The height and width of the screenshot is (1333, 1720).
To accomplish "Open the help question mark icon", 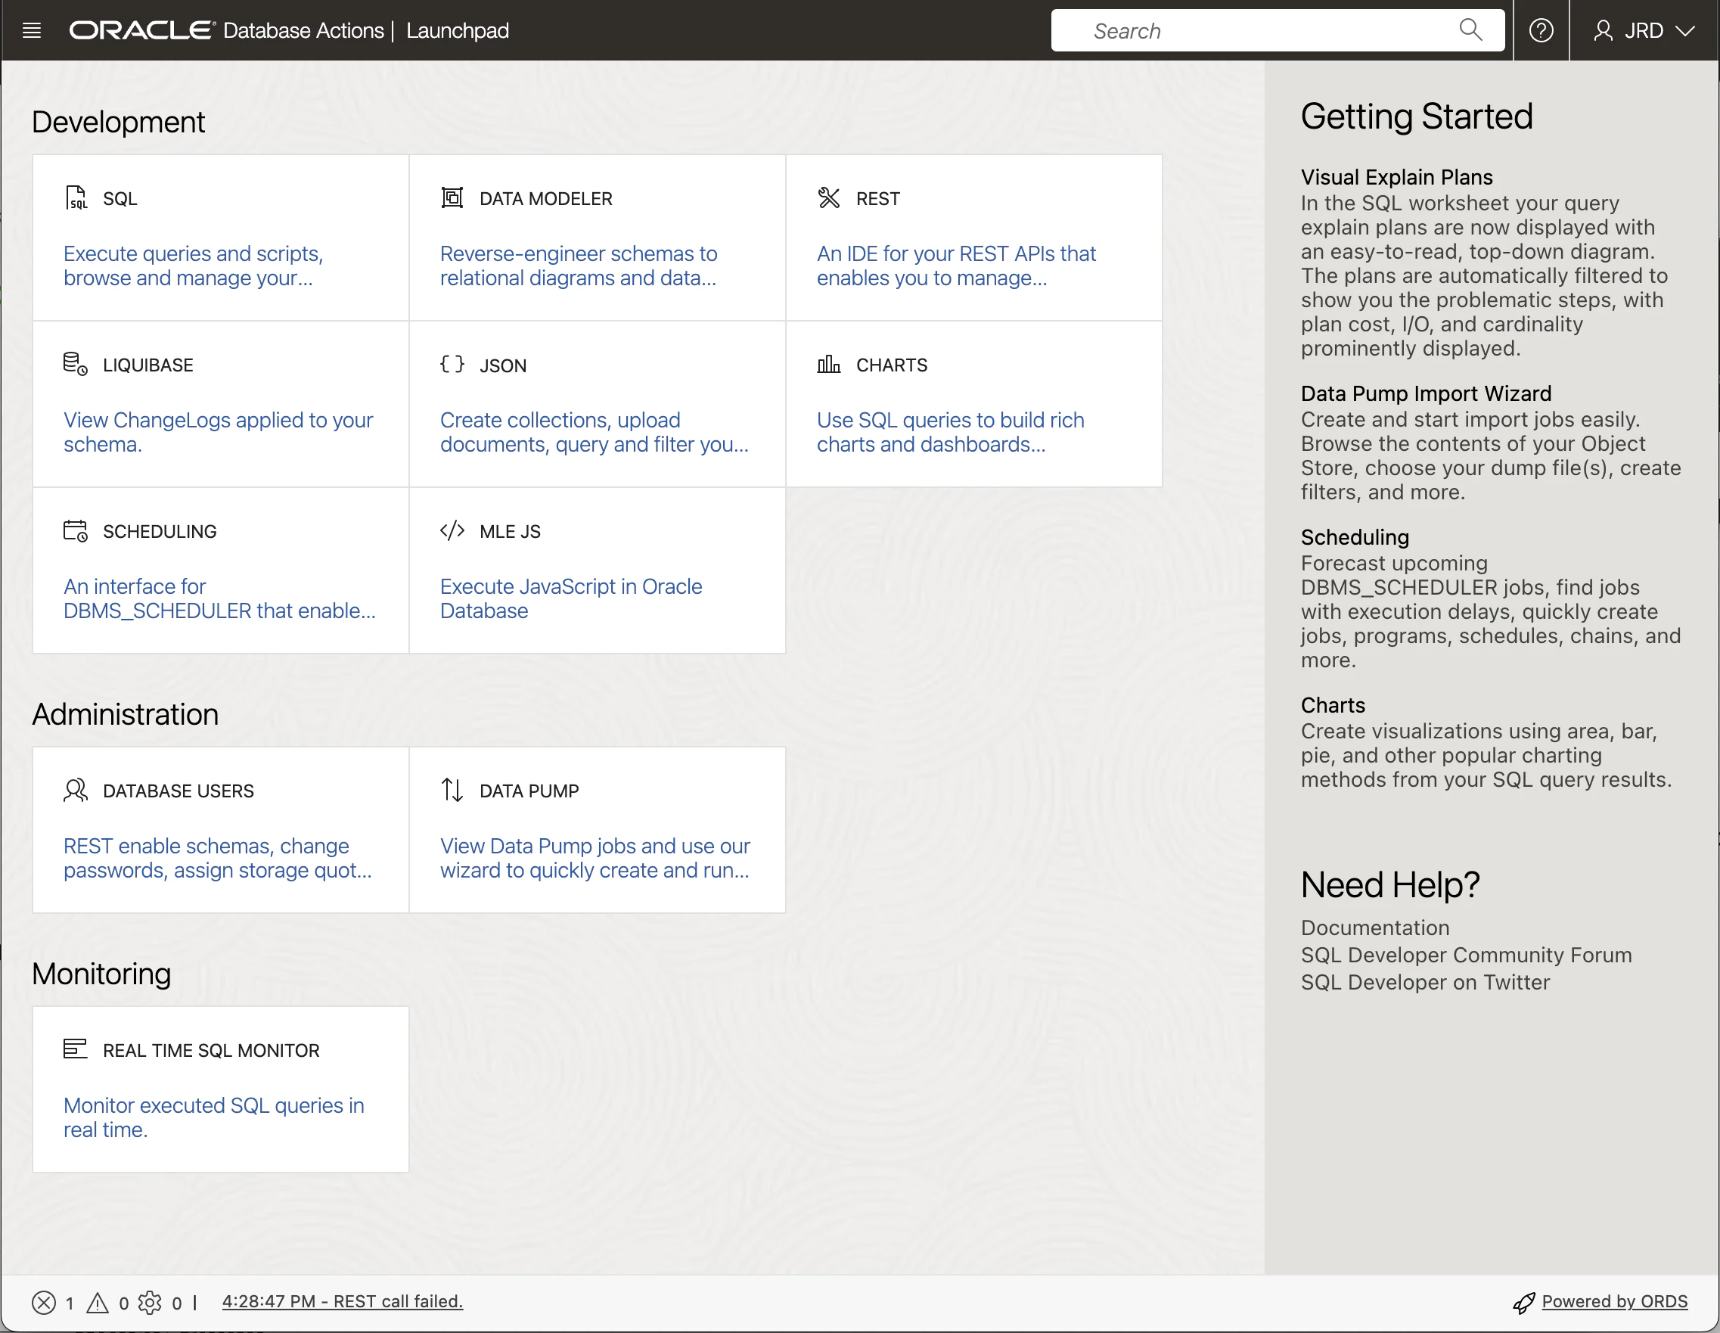I will [x=1541, y=31].
